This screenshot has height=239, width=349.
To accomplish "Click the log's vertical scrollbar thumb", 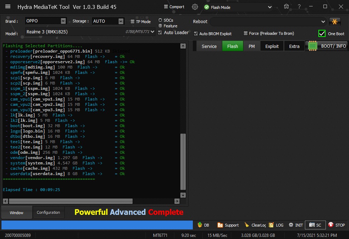I will (x=183, y=162).
